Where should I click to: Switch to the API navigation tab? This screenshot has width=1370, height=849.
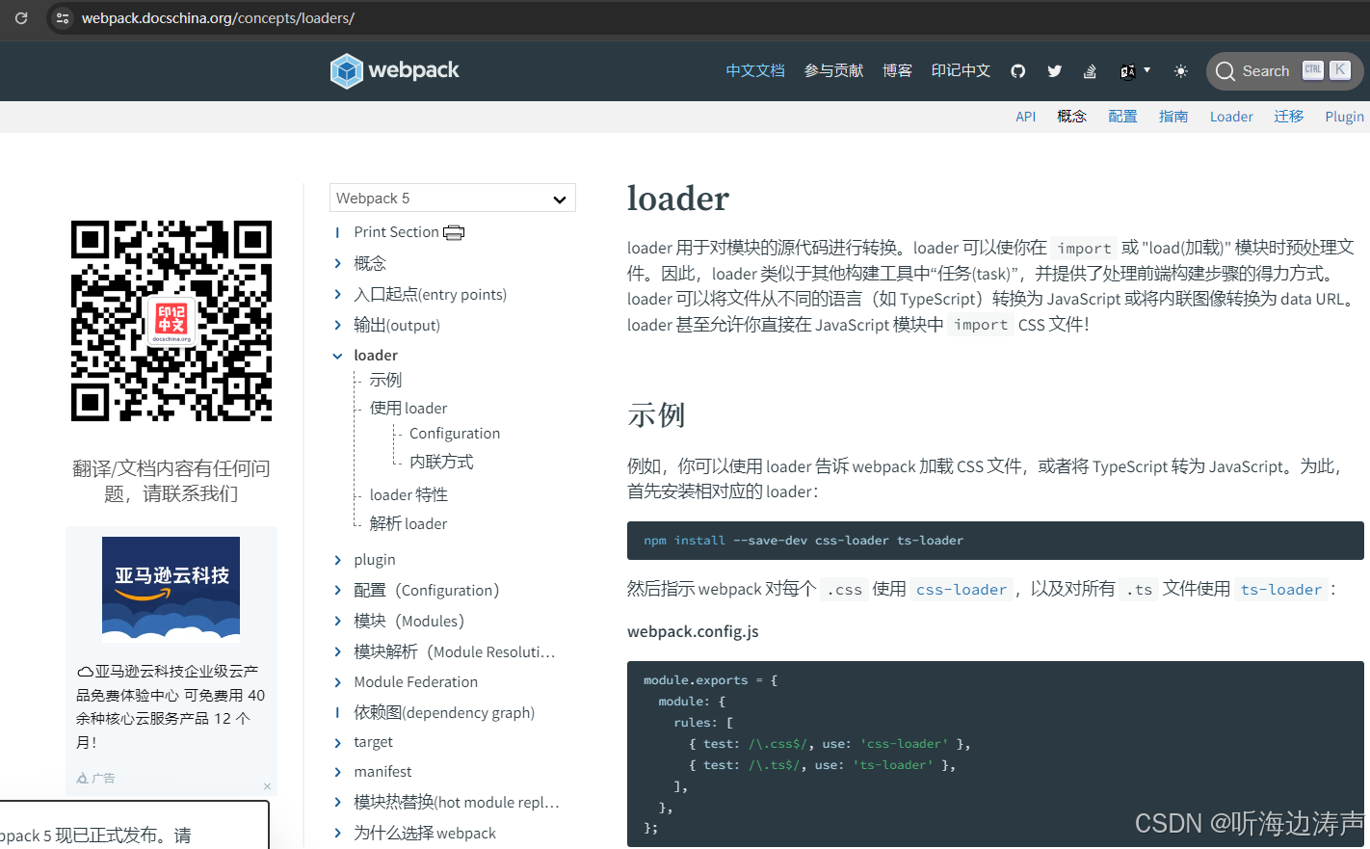[x=1025, y=116]
